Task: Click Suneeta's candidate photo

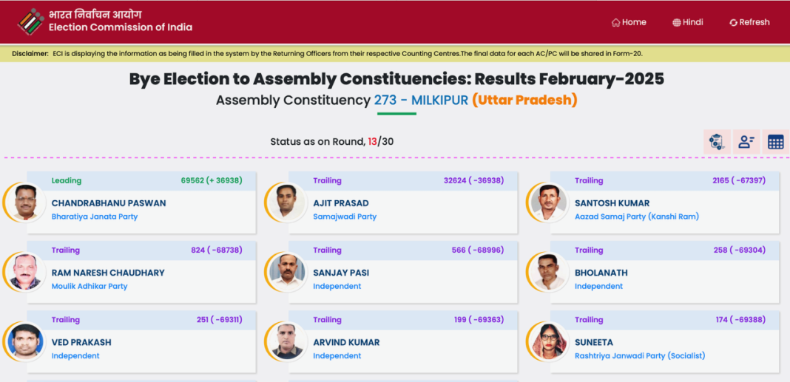Action: (x=549, y=342)
